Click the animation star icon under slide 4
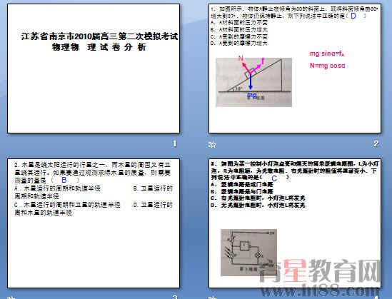The height and width of the screenshot is (299, 392). point(212,298)
